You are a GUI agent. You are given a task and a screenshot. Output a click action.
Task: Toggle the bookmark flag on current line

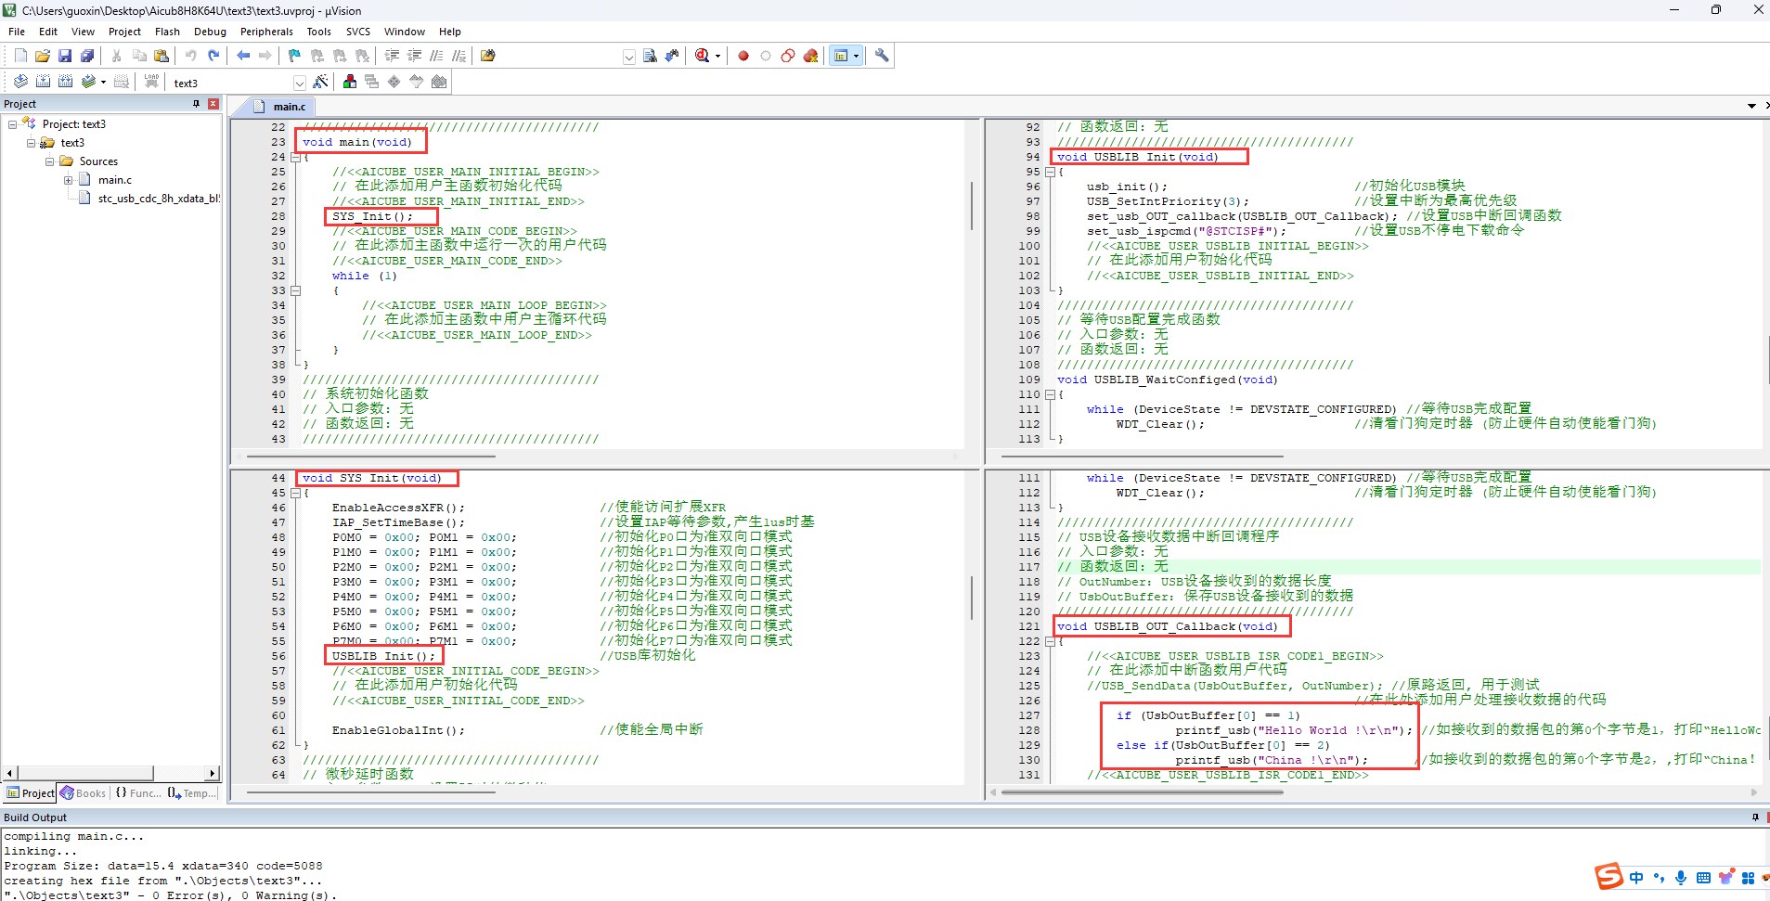click(294, 56)
